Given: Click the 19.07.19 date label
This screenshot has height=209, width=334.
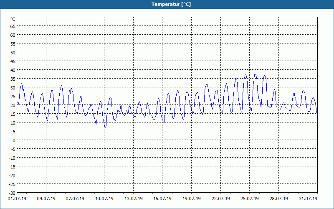Looking at the screenshot, I should (x=192, y=199).
